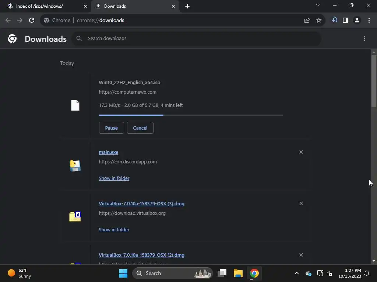Image resolution: width=377 pixels, height=282 pixels.
Task: Click the https://cdn.discordapp.com source text
Action: click(128, 162)
